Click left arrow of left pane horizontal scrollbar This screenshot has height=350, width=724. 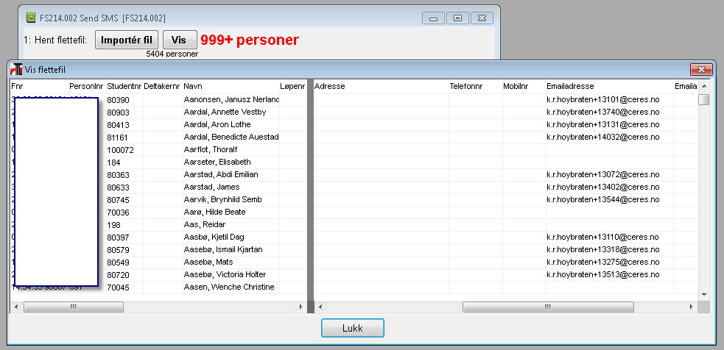click(x=16, y=307)
